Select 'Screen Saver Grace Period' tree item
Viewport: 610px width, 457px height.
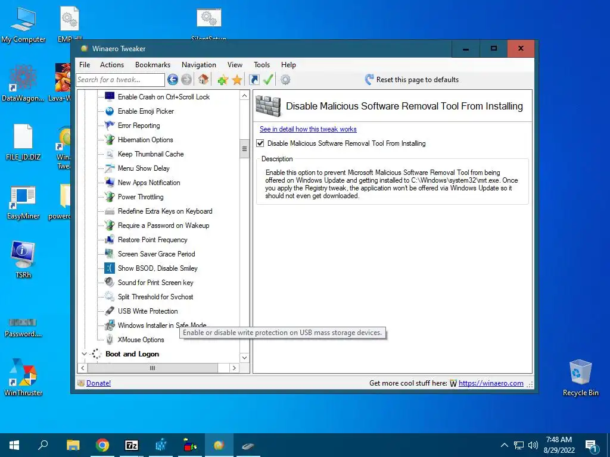click(x=157, y=253)
